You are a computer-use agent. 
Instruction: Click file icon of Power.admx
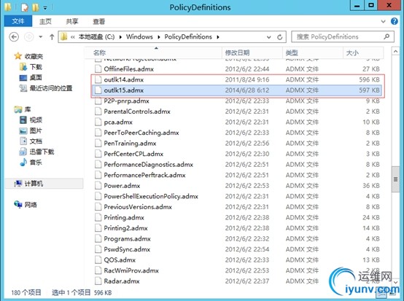pos(98,186)
